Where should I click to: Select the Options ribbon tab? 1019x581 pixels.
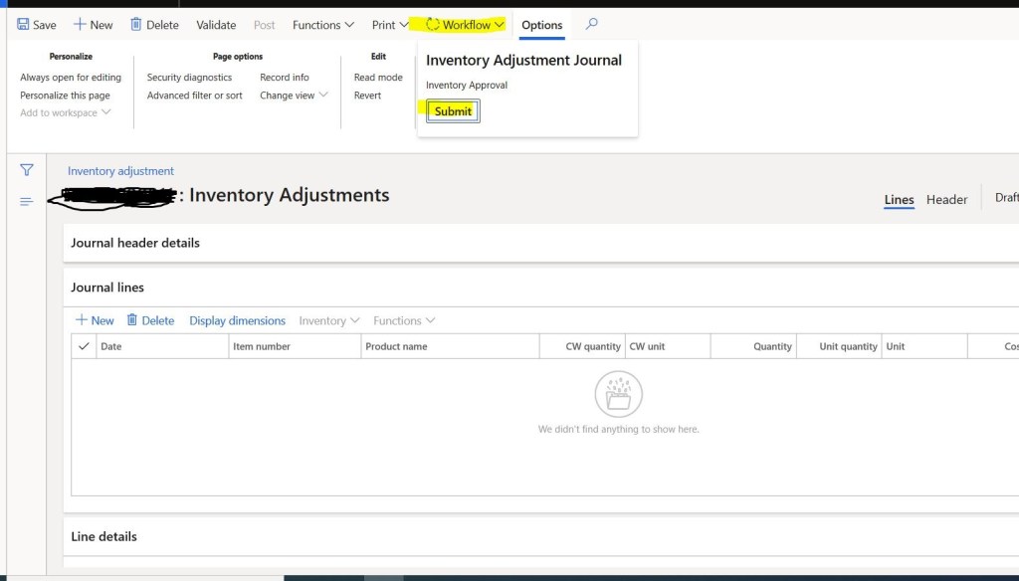541,25
